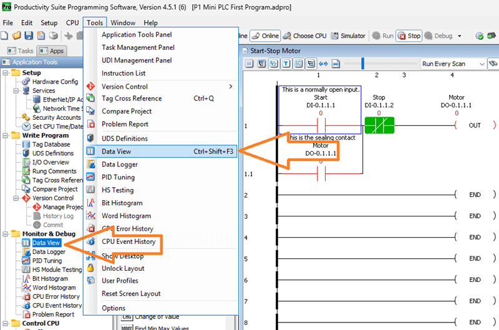
Task: Collapse the Write Program tree section
Action: point(6,135)
